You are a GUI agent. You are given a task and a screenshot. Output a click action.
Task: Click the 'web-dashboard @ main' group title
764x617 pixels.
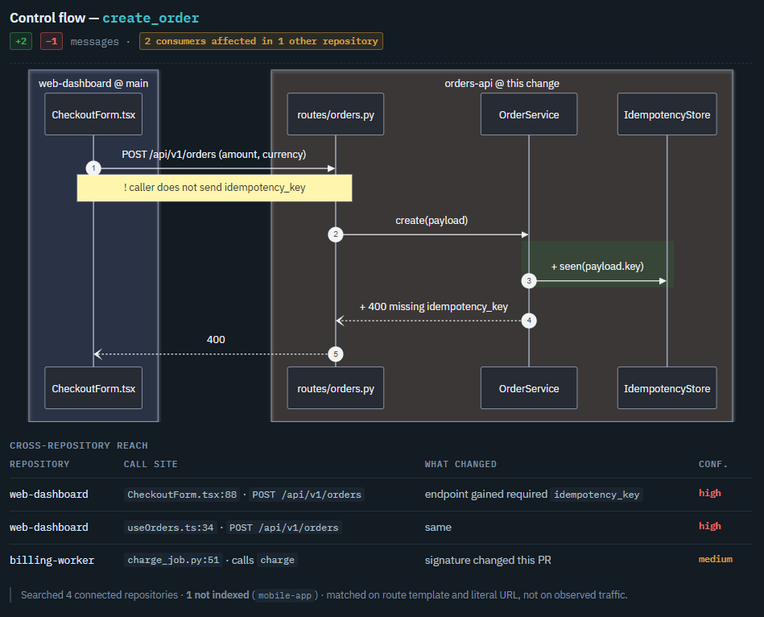(x=93, y=83)
